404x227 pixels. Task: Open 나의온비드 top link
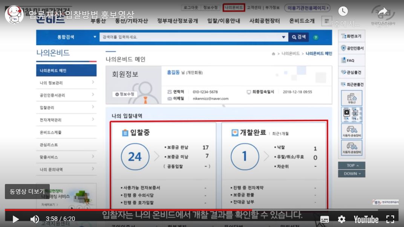234,8
